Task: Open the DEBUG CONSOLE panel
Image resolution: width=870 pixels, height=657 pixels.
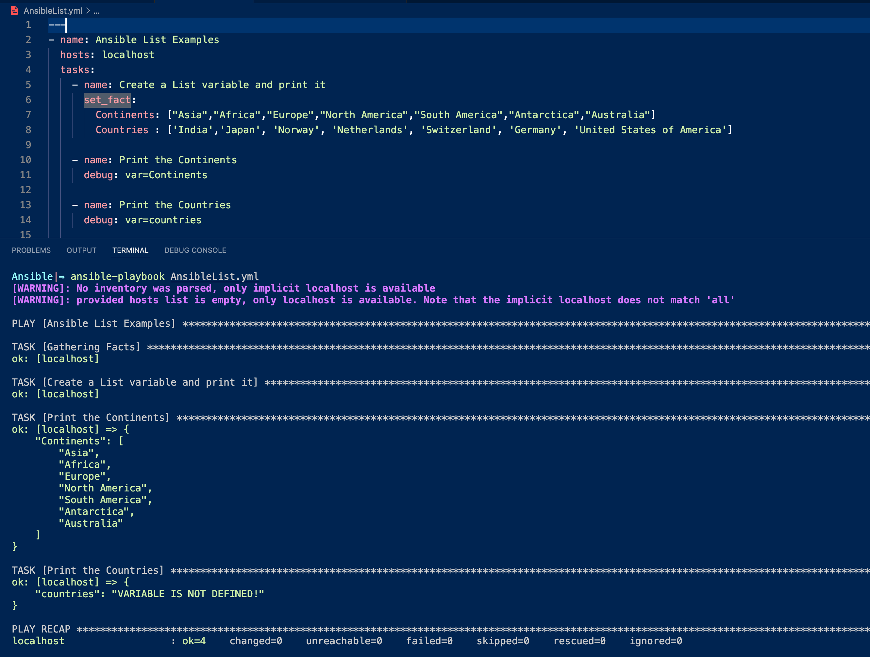Action: click(195, 250)
